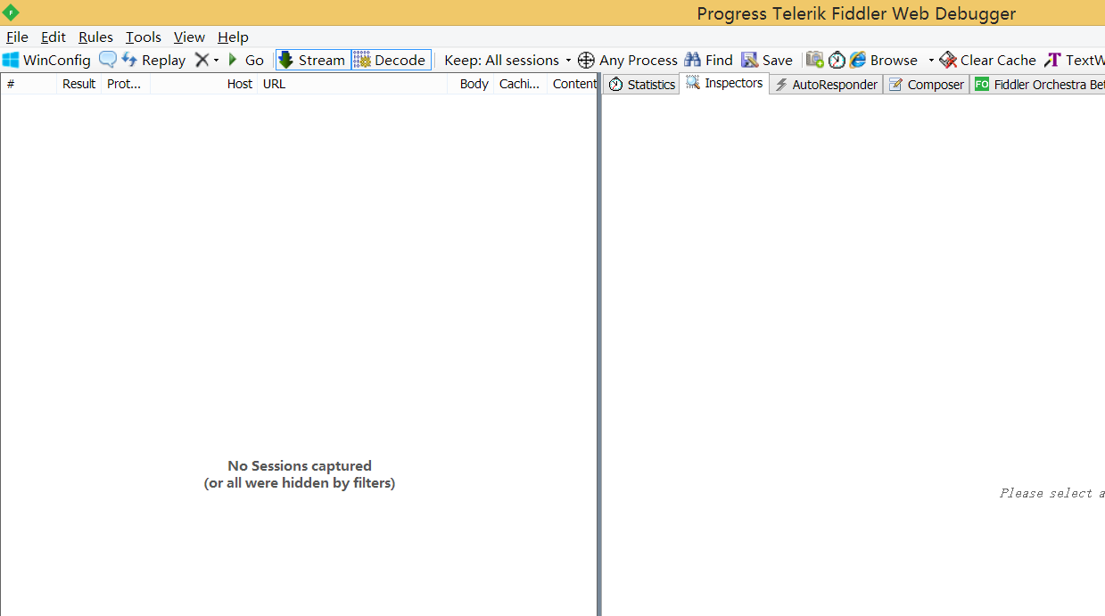
Task: Expand the Browse dropdown arrow
Action: click(931, 61)
